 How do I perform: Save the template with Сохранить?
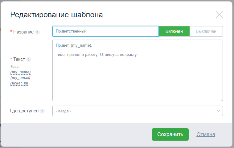point(170,134)
